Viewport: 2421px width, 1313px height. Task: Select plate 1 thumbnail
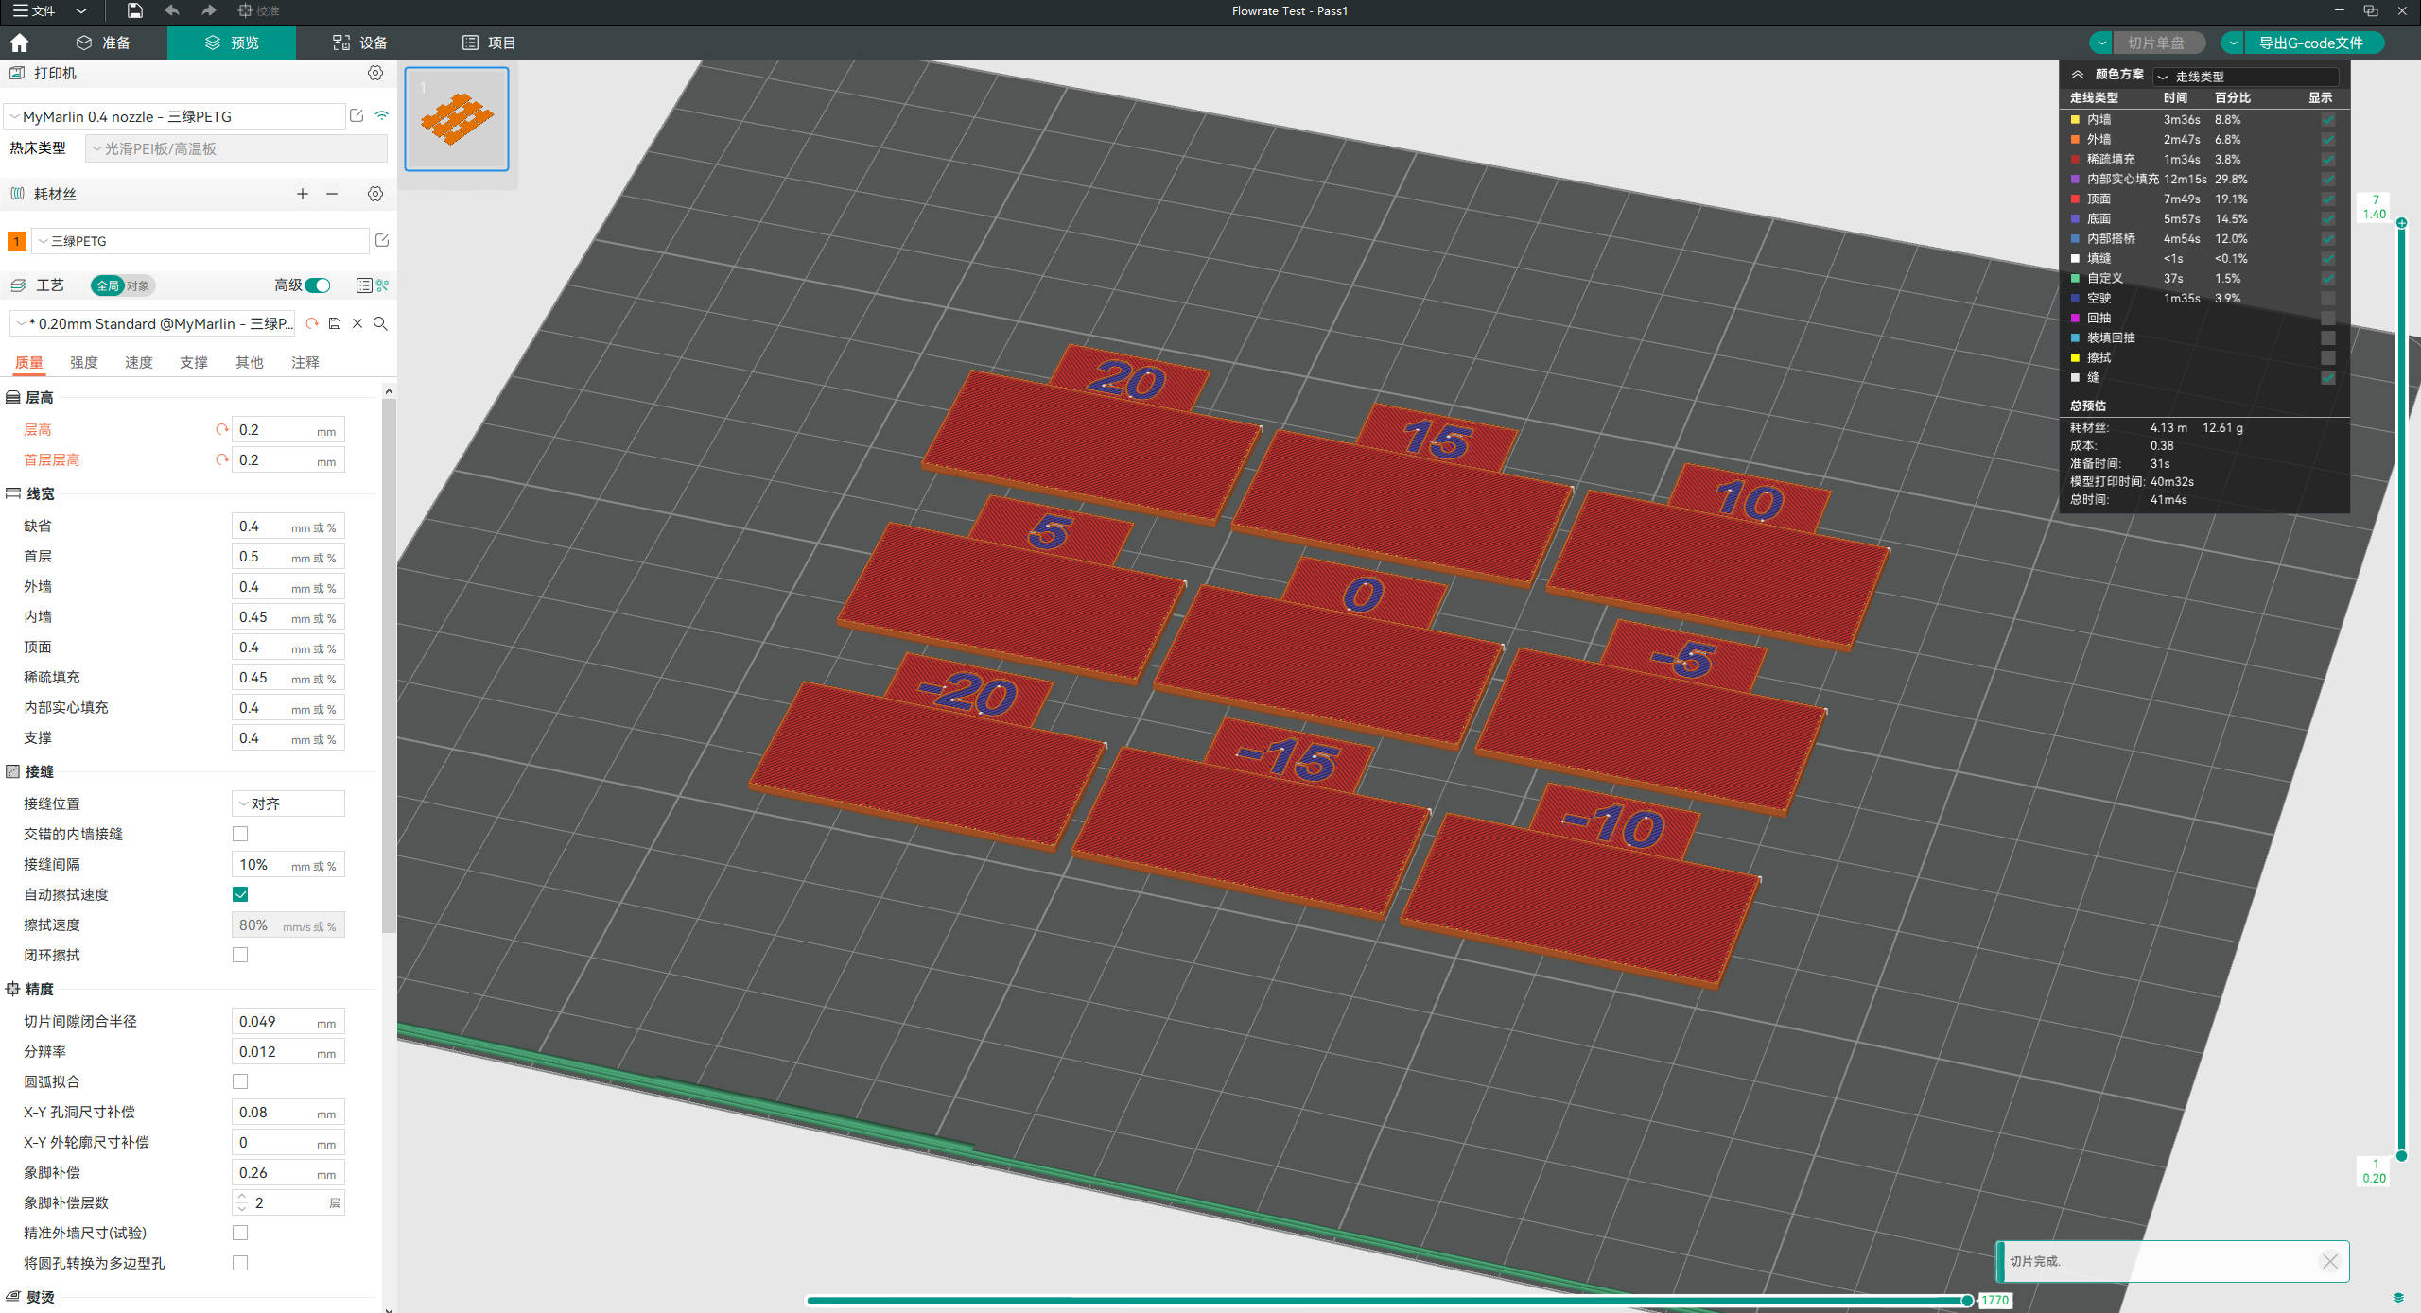[x=457, y=118]
